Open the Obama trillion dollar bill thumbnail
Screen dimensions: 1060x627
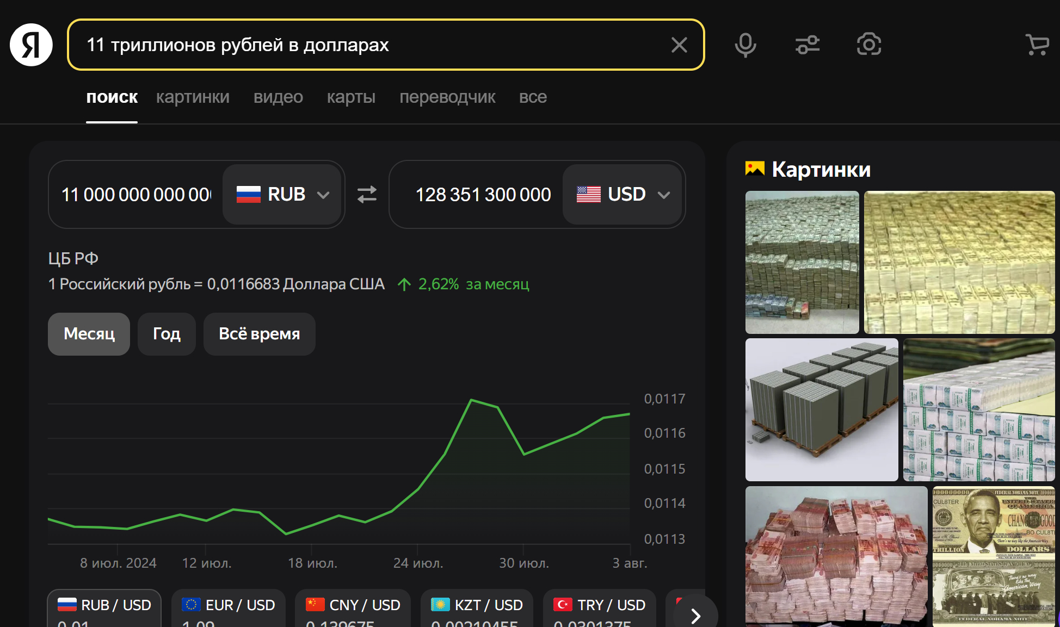pos(993,555)
